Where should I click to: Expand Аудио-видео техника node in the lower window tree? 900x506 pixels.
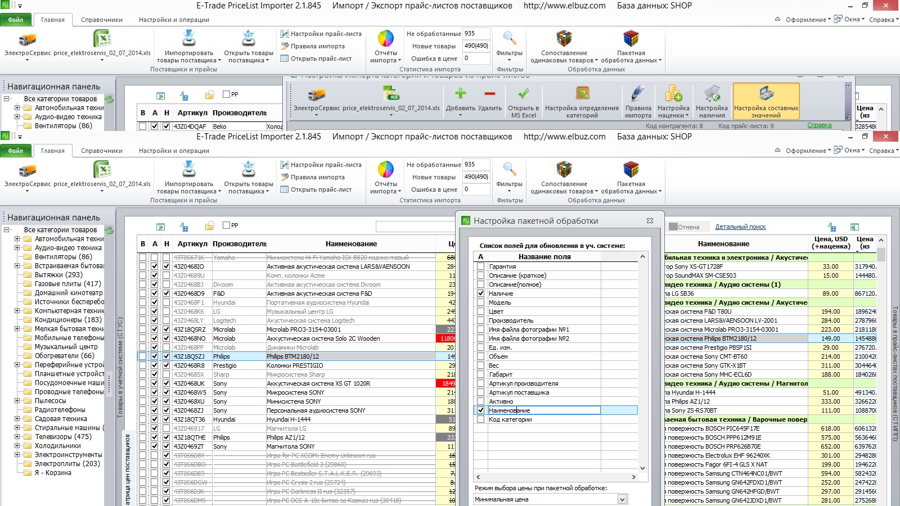pyautogui.click(x=17, y=248)
